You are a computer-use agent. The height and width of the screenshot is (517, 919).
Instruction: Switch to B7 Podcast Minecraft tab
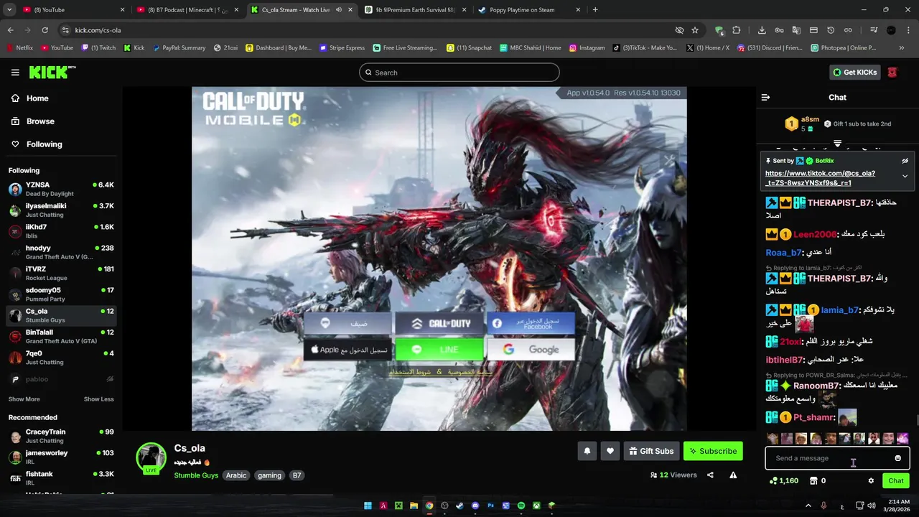click(x=188, y=10)
